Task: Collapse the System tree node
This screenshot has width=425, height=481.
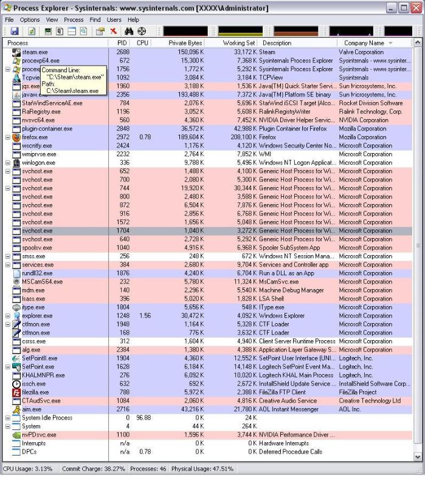Action: pyautogui.click(x=8, y=426)
